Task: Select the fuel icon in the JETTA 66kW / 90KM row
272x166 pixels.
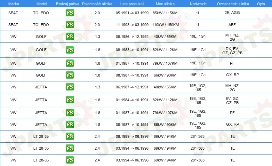Action: point(70,125)
